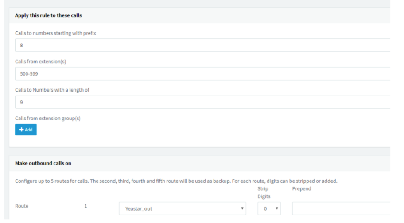Click the Strip Digits column heading

tap(263, 192)
